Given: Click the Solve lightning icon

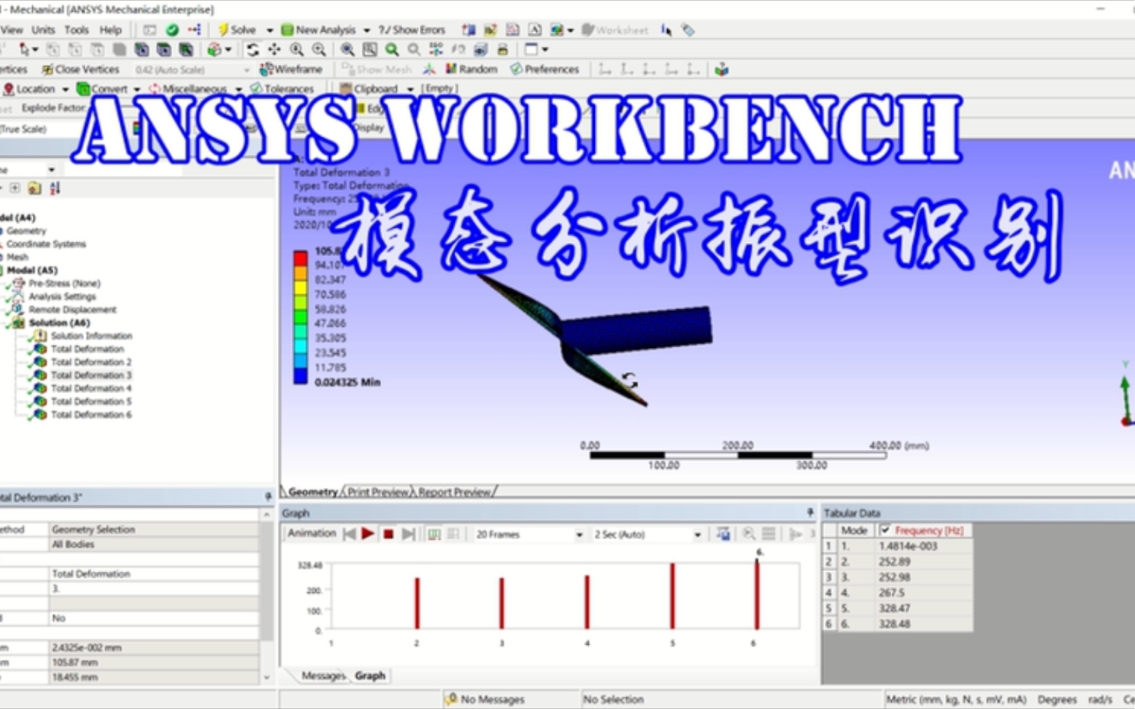Looking at the screenshot, I should (223, 30).
